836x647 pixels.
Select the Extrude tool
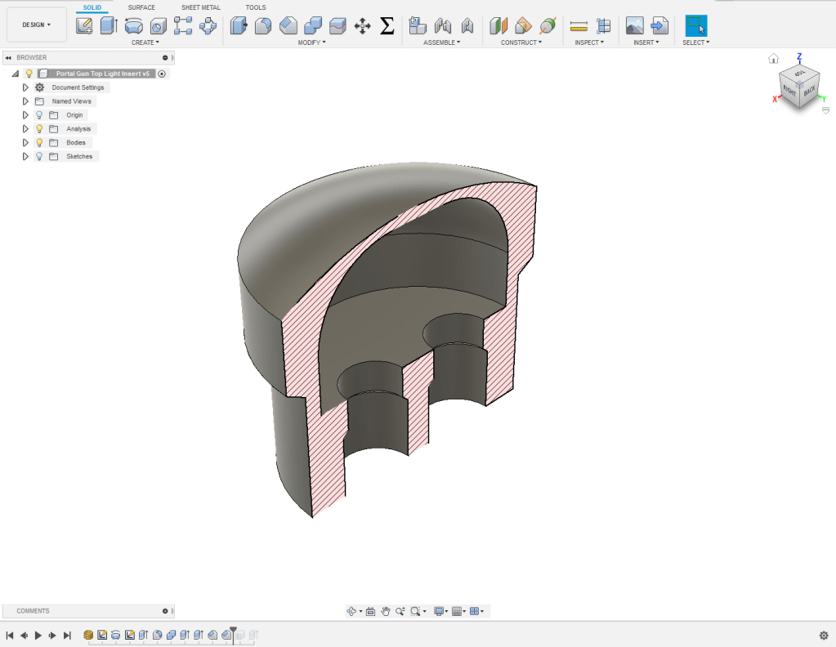(x=109, y=26)
